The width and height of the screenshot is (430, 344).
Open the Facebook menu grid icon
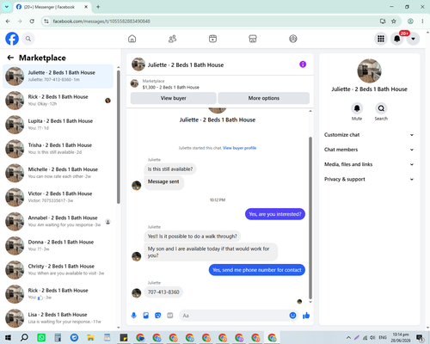[x=381, y=39]
